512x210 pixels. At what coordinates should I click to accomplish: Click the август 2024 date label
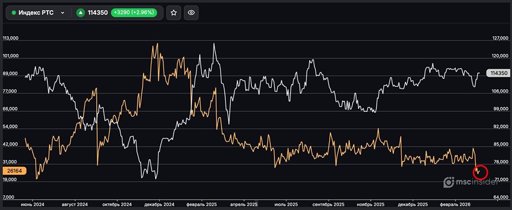click(x=75, y=204)
